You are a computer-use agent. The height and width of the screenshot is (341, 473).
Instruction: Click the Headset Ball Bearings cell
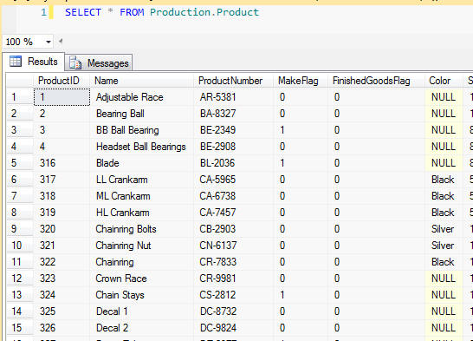[141, 147]
